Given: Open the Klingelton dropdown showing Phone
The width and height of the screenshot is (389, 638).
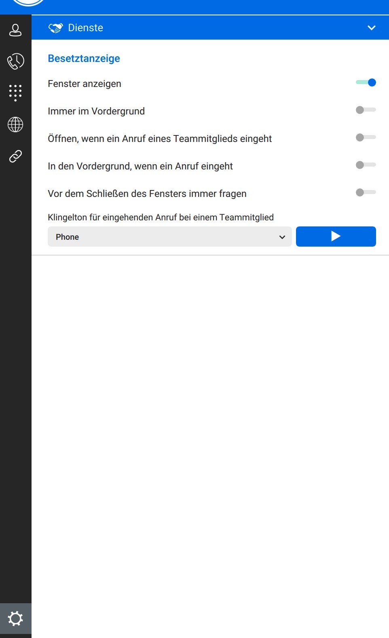Looking at the screenshot, I should pyautogui.click(x=169, y=237).
